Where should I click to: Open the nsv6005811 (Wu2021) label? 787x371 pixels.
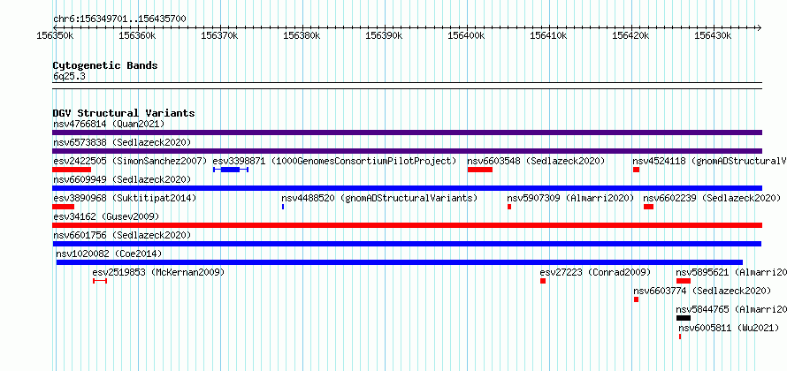point(729,328)
